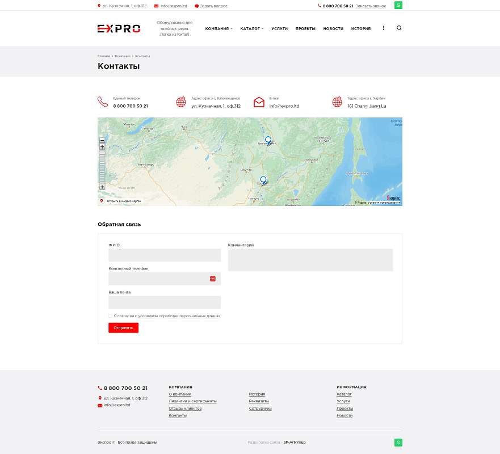Click the Yandex logo on the map
The image size is (500, 454).
(393, 197)
